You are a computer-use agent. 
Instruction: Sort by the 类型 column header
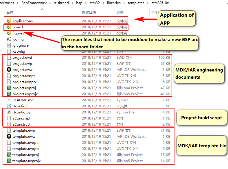120,12
